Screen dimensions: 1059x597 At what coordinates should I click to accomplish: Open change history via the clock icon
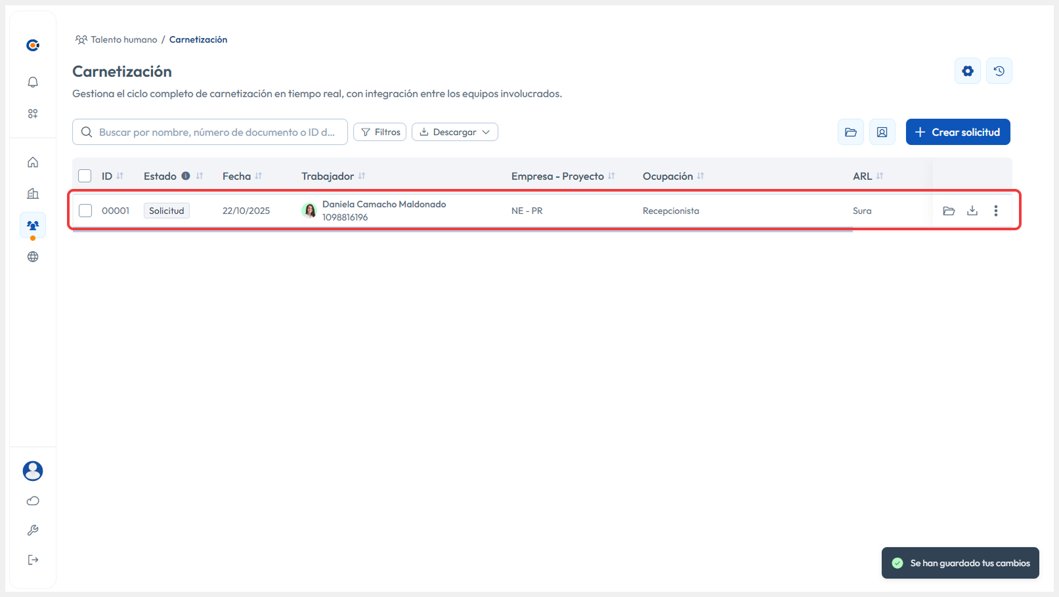click(x=999, y=71)
